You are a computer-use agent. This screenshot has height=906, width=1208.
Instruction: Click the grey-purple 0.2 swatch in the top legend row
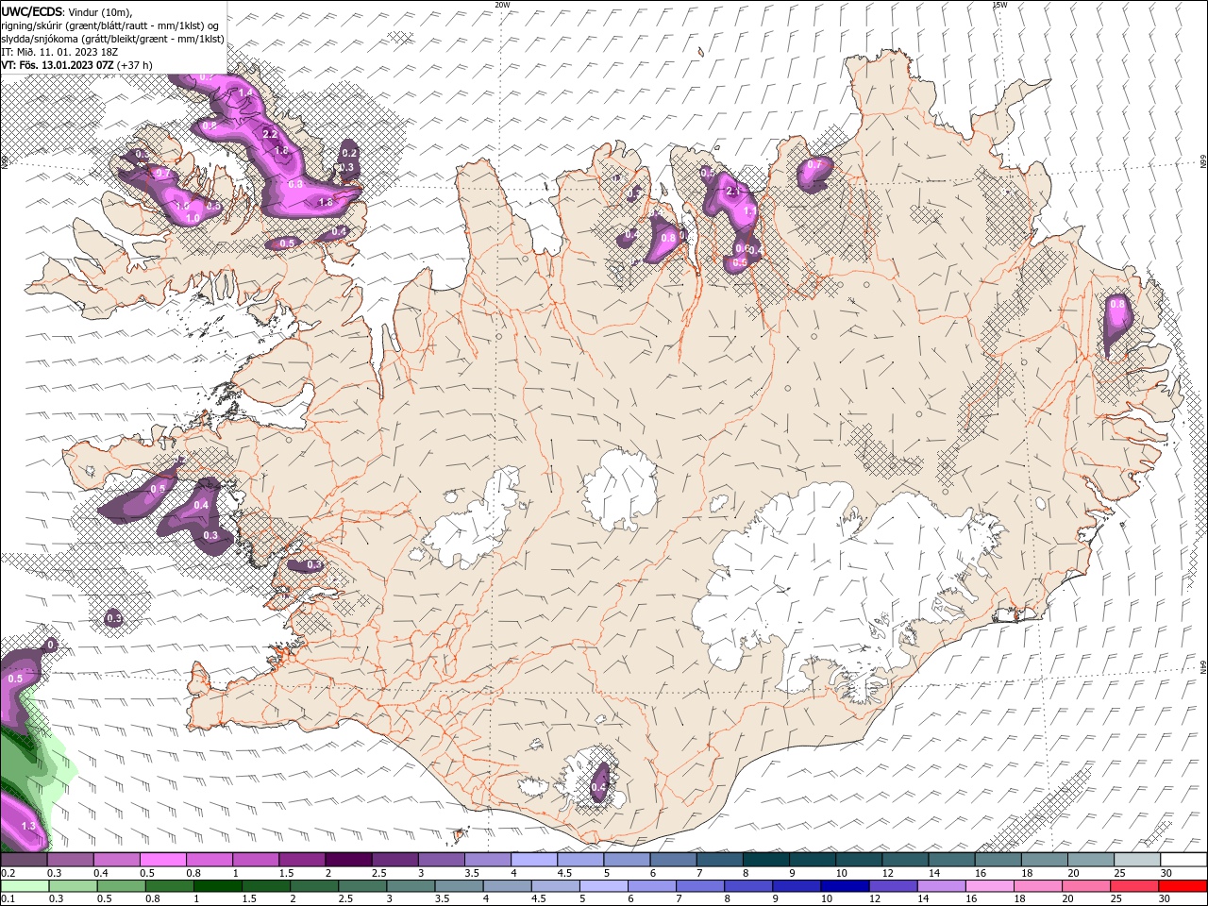click(x=24, y=860)
